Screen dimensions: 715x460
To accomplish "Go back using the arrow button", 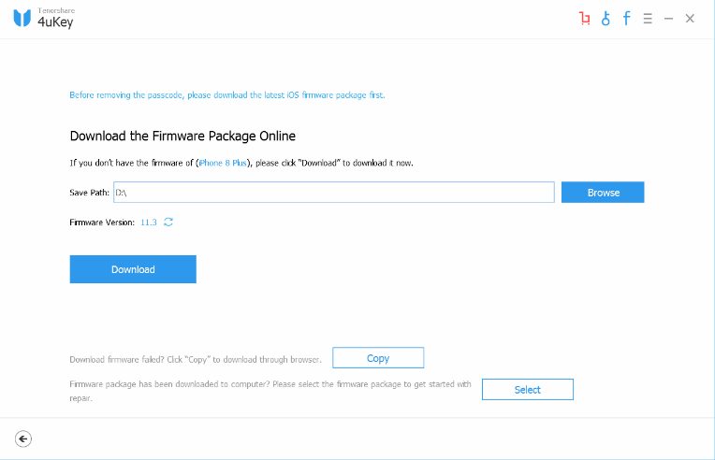I will click(23, 439).
